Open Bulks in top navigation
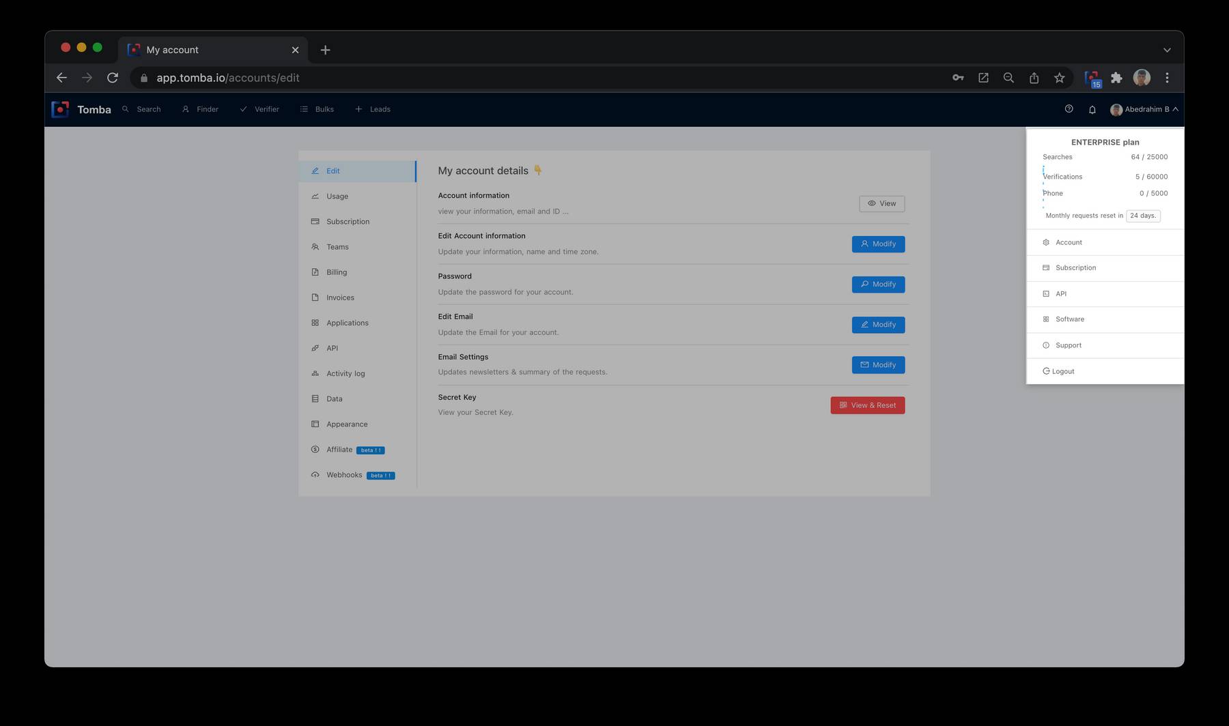This screenshot has height=726, width=1229. click(317, 109)
